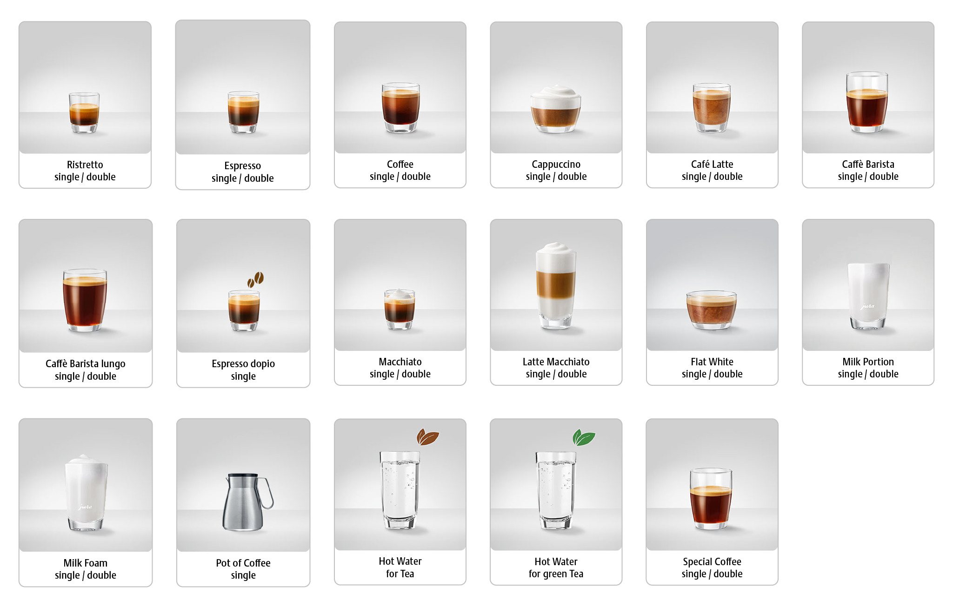The width and height of the screenshot is (953, 607).
Task: Click the green tea leaf icon
Action: 583,437
